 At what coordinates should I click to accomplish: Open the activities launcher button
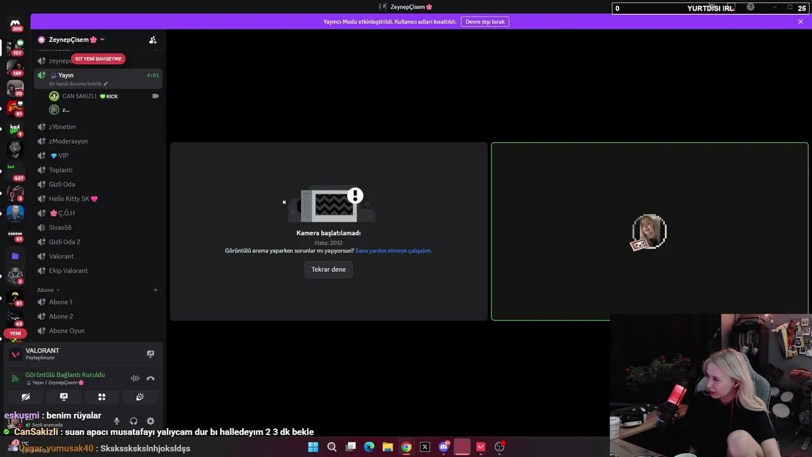pyautogui.click(x=101, y=397)
